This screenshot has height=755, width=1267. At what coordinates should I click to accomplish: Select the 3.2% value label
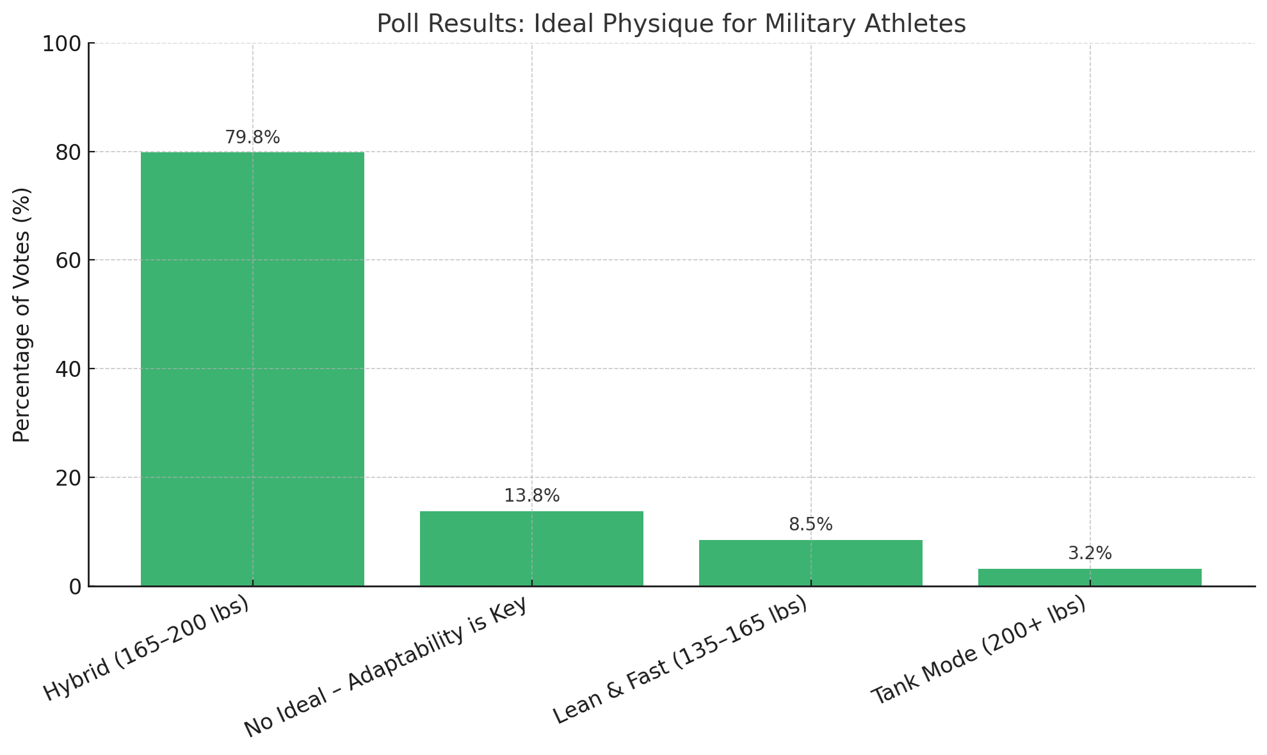1090,553
